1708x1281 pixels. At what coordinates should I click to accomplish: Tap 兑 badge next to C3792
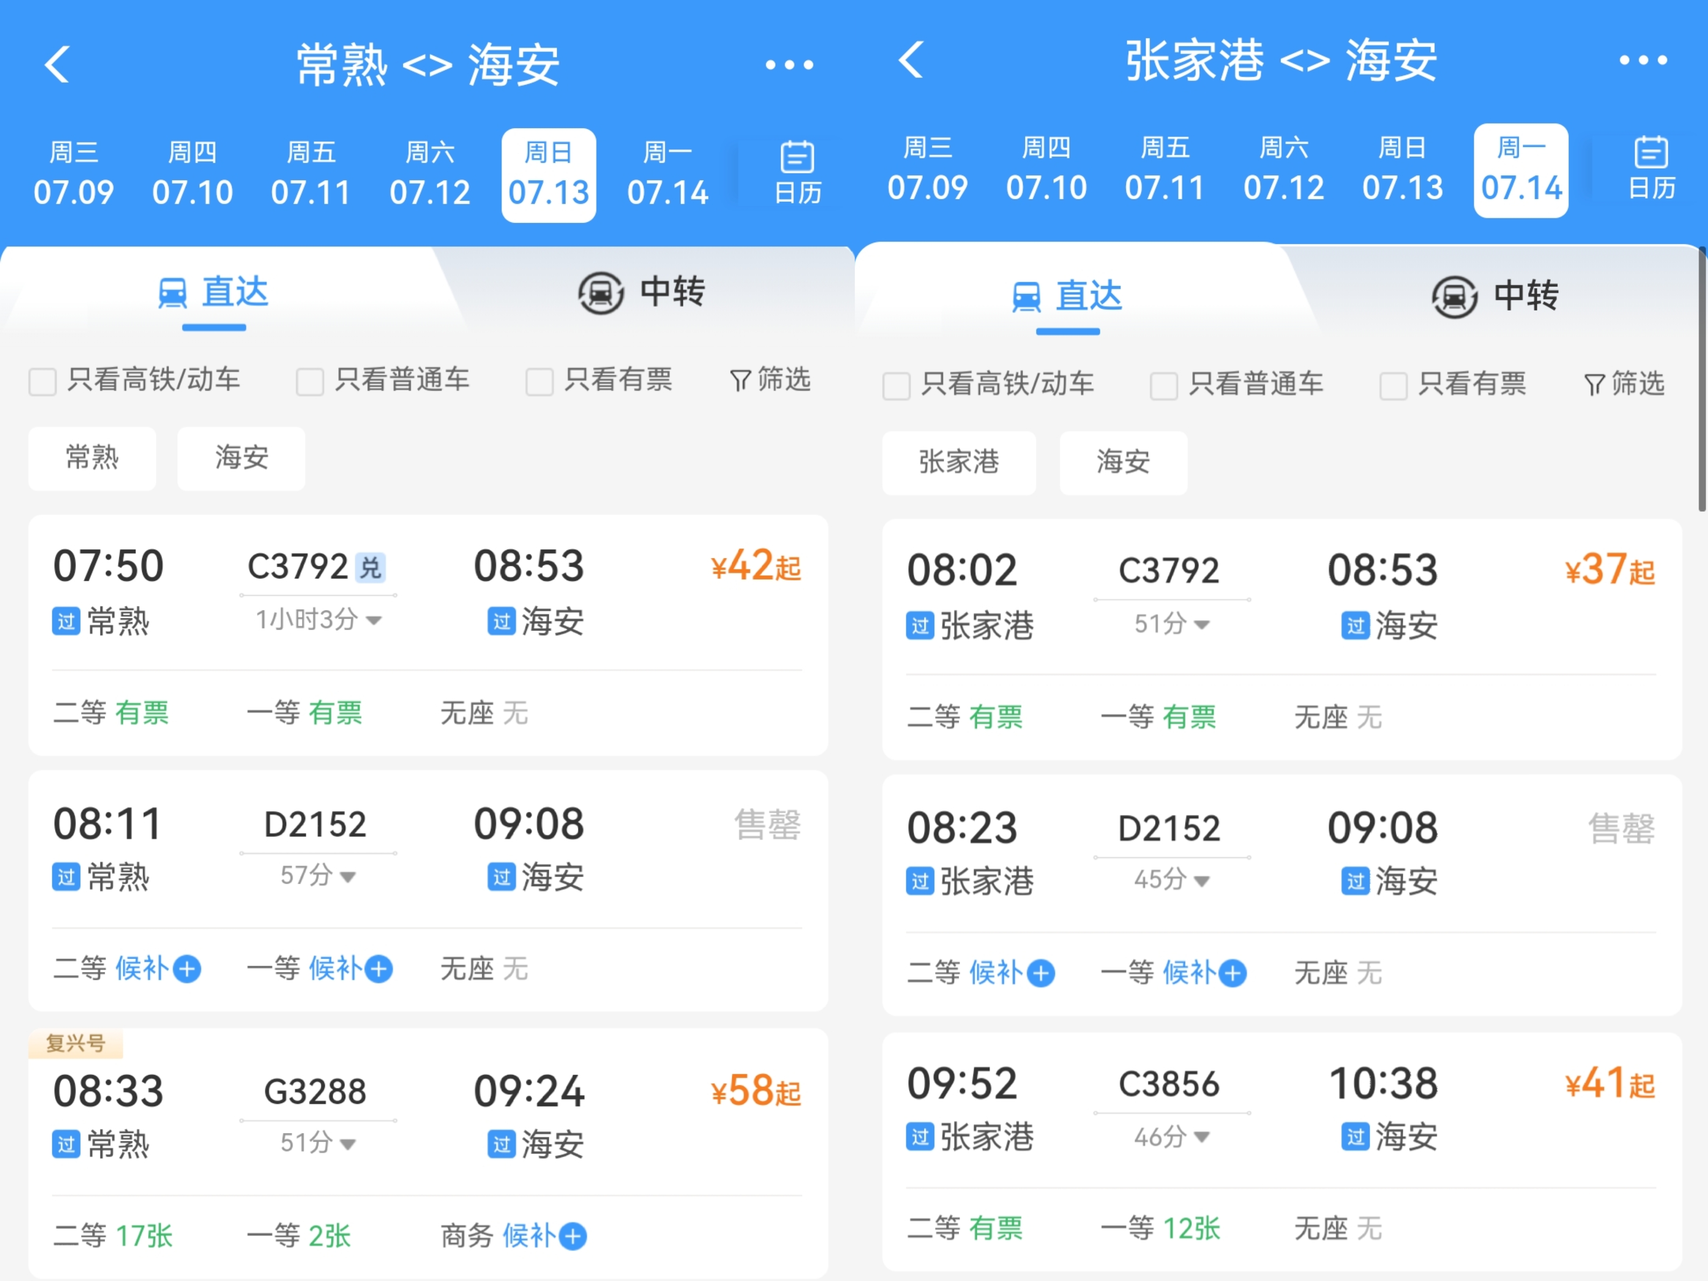tap(371, 568)
